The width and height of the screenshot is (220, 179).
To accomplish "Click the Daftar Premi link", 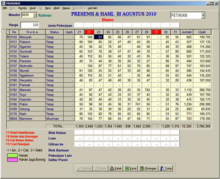I will pos(59,160).
